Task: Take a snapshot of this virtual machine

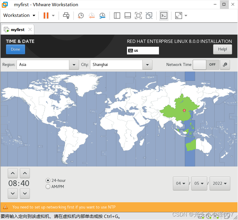Action: pyautogui.click(x=81, y=15)
